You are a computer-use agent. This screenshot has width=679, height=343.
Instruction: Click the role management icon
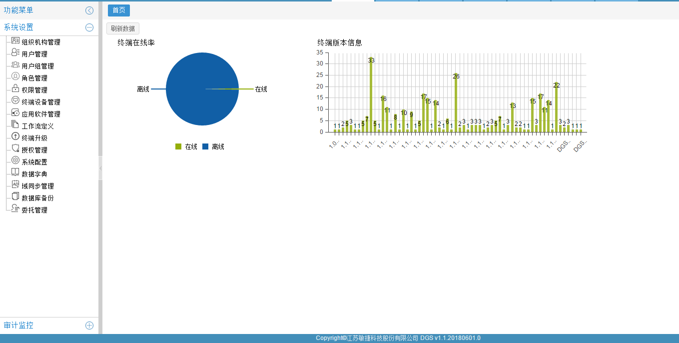pos(15,77)
